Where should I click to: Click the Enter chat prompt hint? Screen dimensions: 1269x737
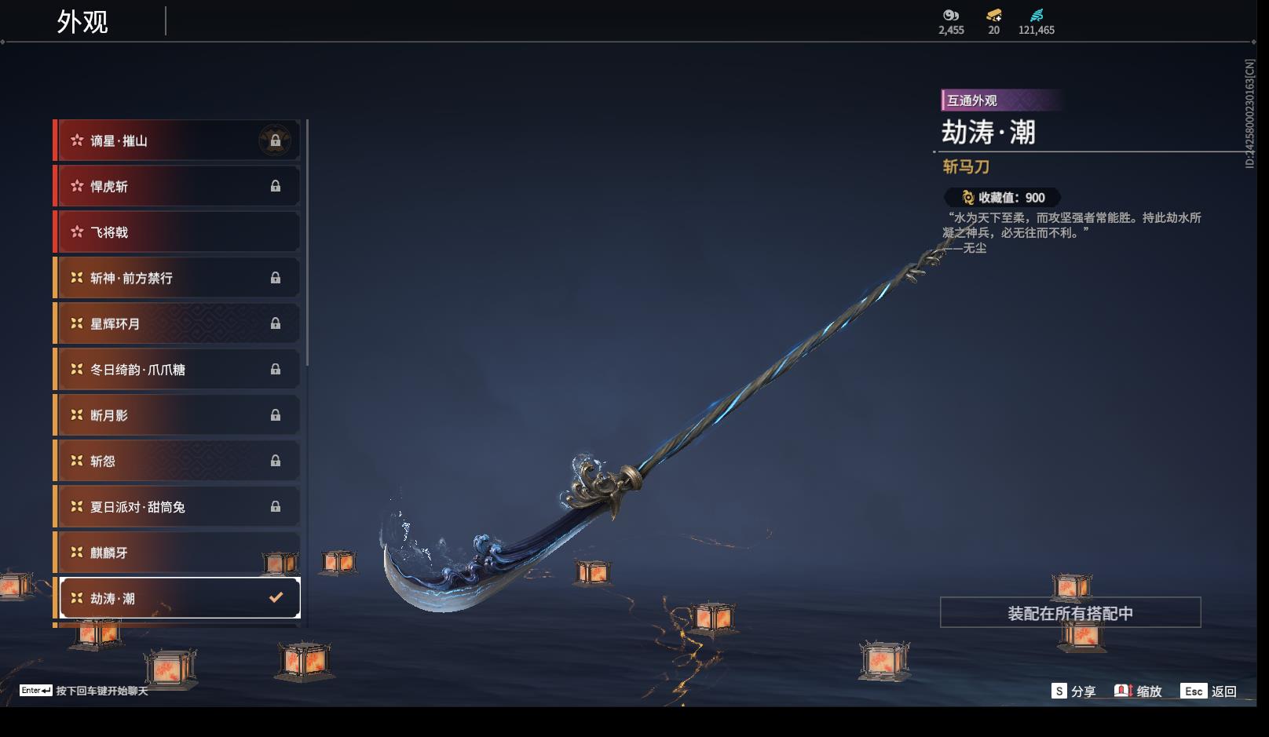pyautogui.click(x=84, y=691)
